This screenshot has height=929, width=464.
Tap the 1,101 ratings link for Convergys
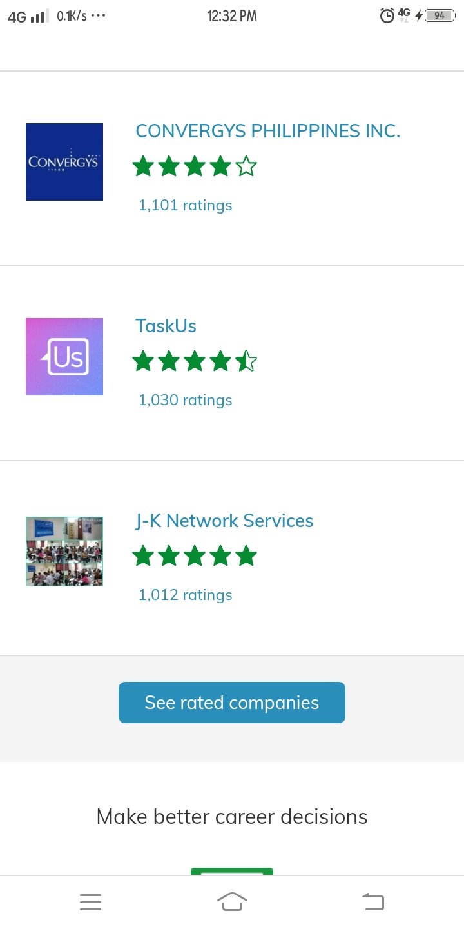pos(185,205)
